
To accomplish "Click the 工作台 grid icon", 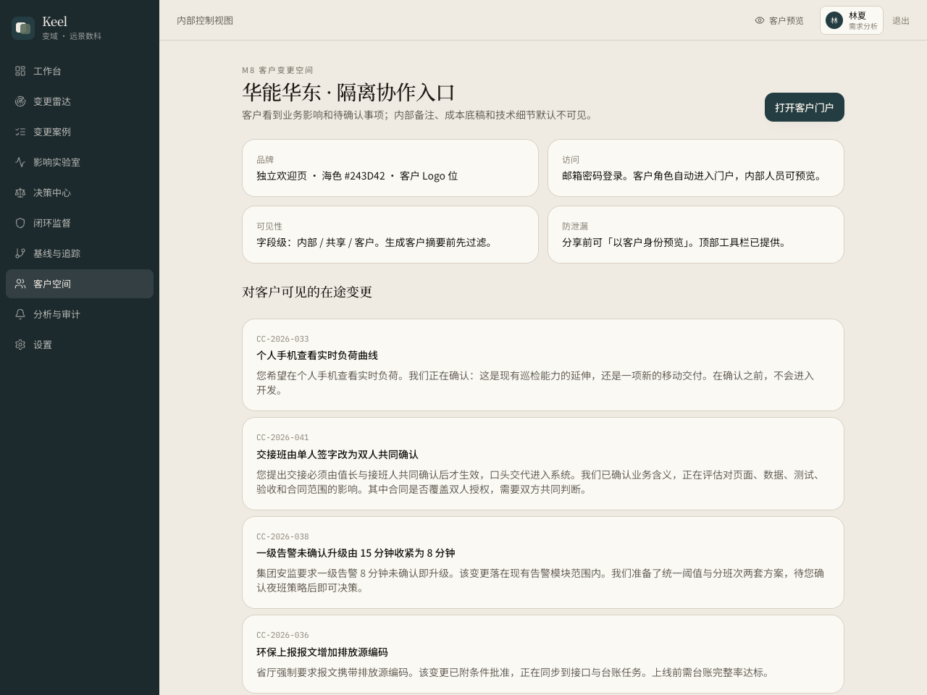I will [20, 71].
